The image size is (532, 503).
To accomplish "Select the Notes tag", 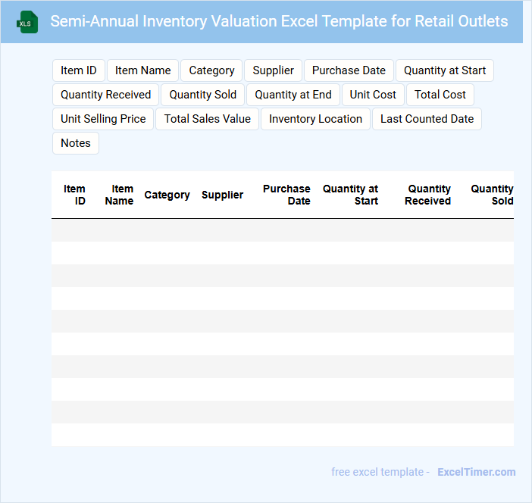I will click(x=76, y=143).
